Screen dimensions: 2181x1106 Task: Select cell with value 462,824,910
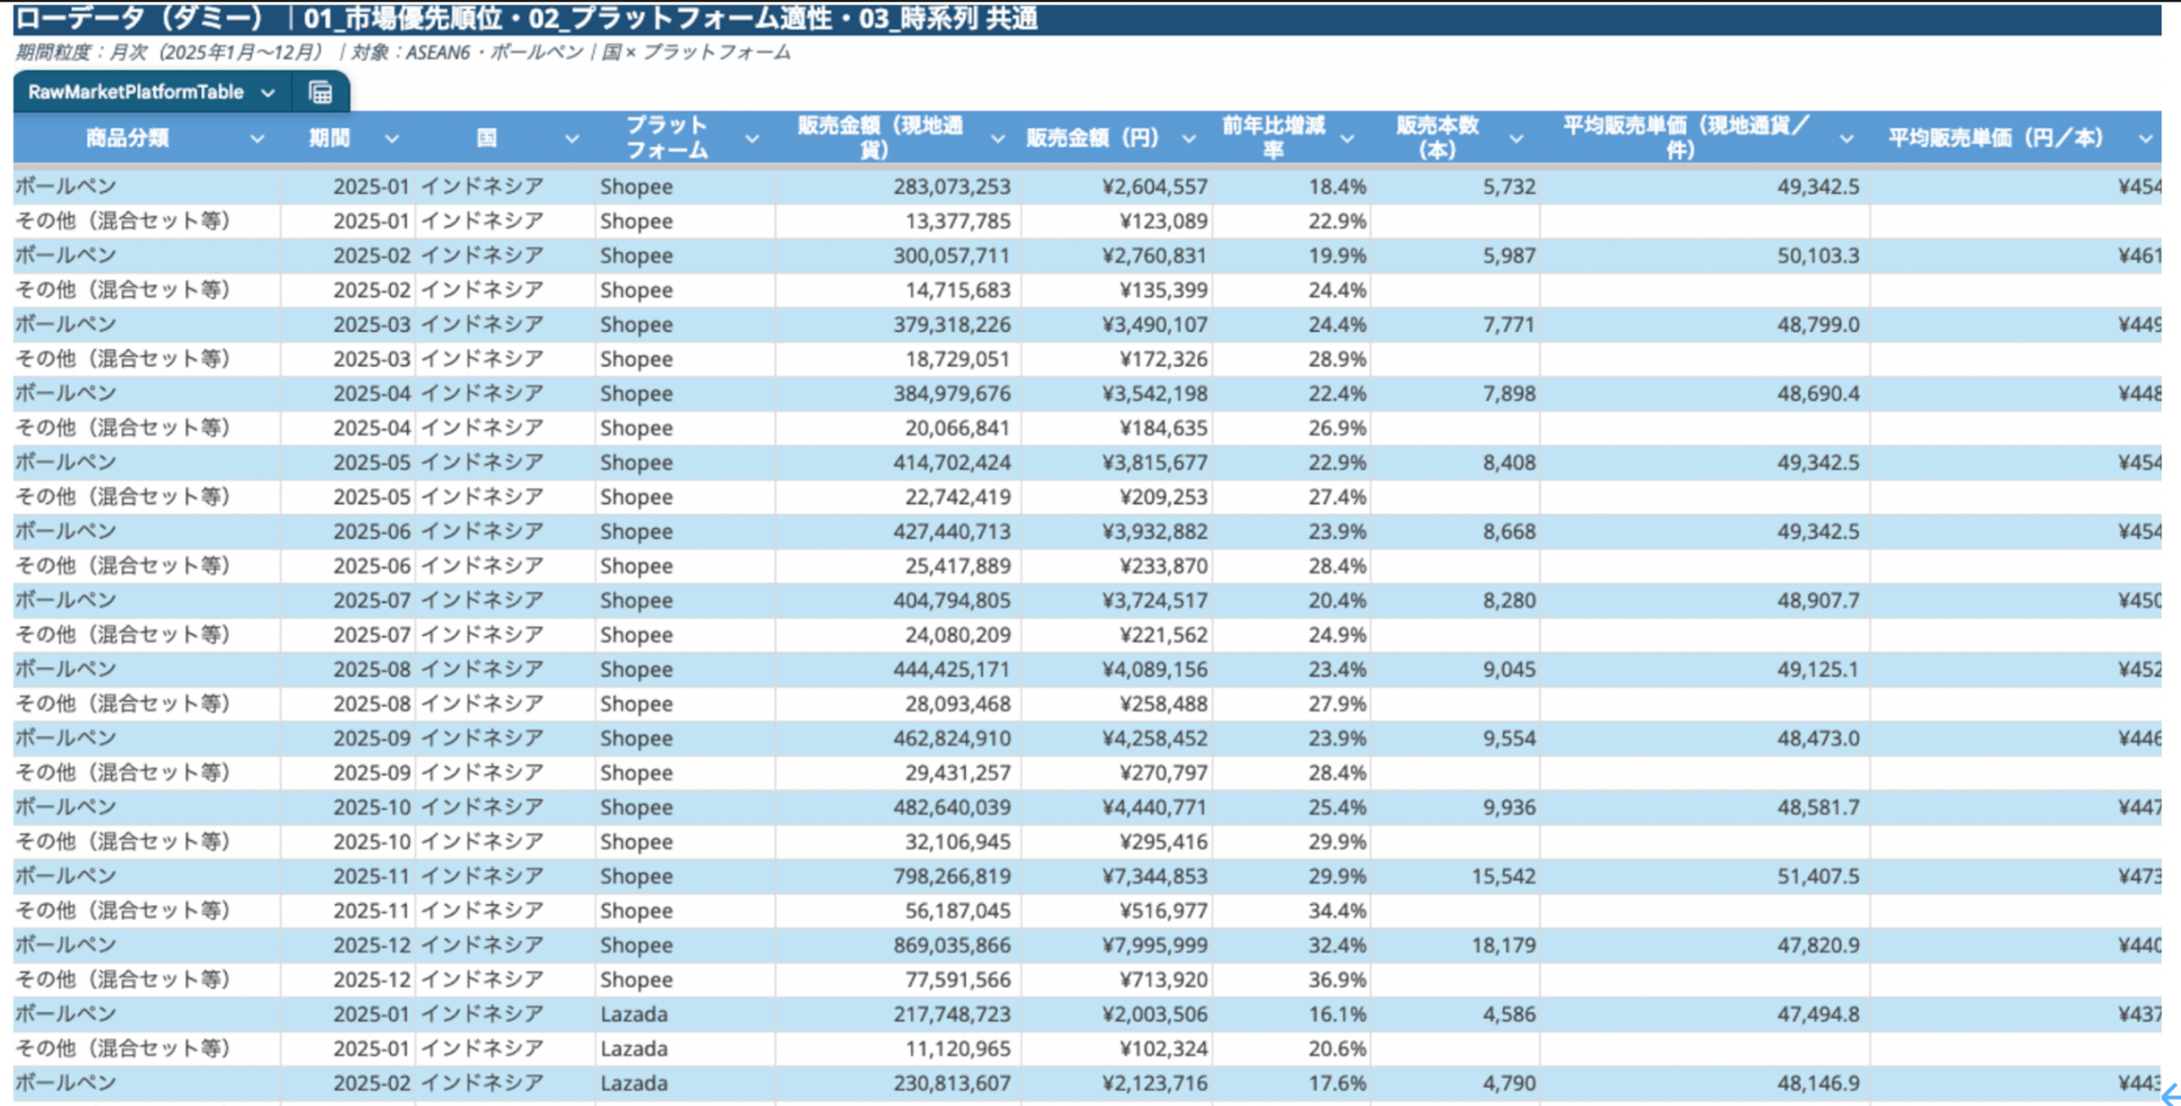tap(898, 738)
